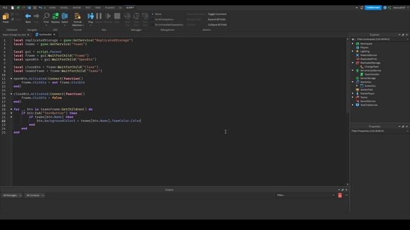This screenshot has height=230, width=410.
Task: Click the Filter workspace search field in Explorer
Action: point(379,39)
